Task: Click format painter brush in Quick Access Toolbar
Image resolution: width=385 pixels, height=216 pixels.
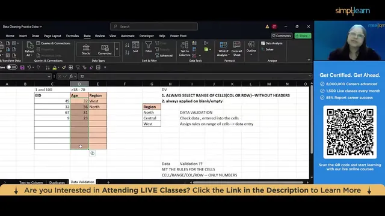Action: click(x=64, y=67)
